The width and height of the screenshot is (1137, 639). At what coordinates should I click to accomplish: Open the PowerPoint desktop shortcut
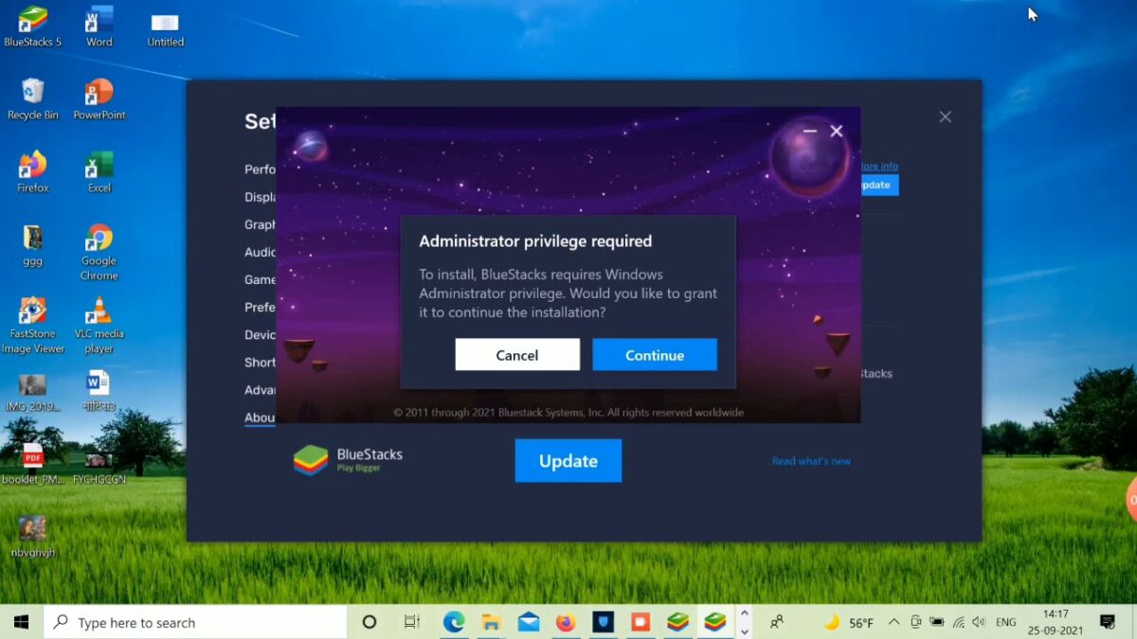click(99, 99)
